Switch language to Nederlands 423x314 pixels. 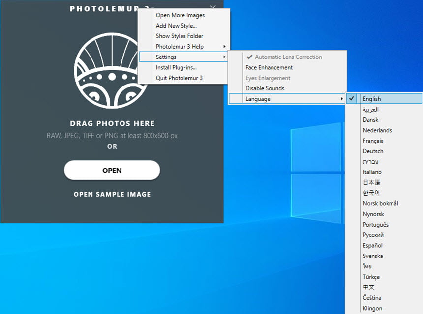click(x=384, y=130)
